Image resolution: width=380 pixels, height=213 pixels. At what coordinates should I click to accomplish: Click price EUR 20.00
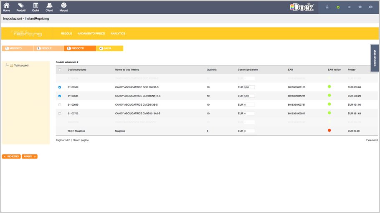354,131
